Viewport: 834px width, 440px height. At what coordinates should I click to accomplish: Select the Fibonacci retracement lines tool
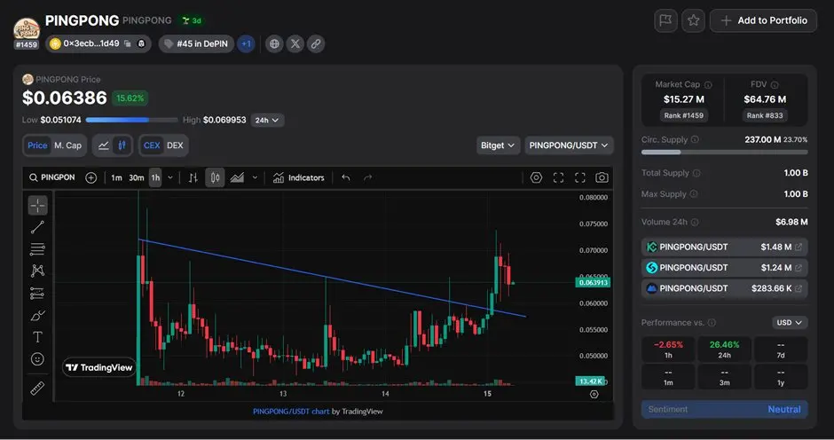click(x=38, y=249)
